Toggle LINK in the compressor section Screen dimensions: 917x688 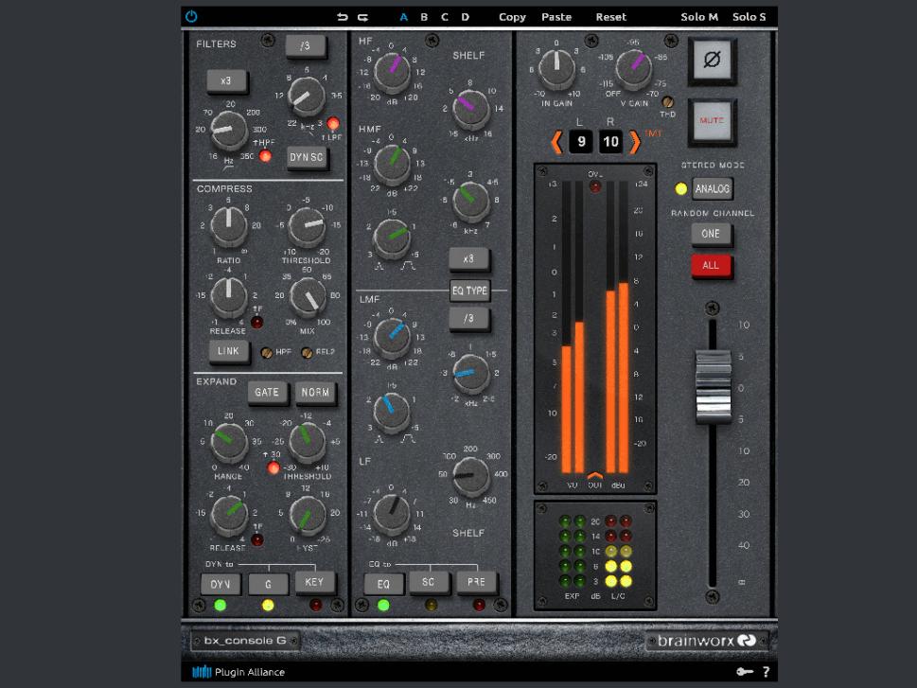click(x=227, y=351)
